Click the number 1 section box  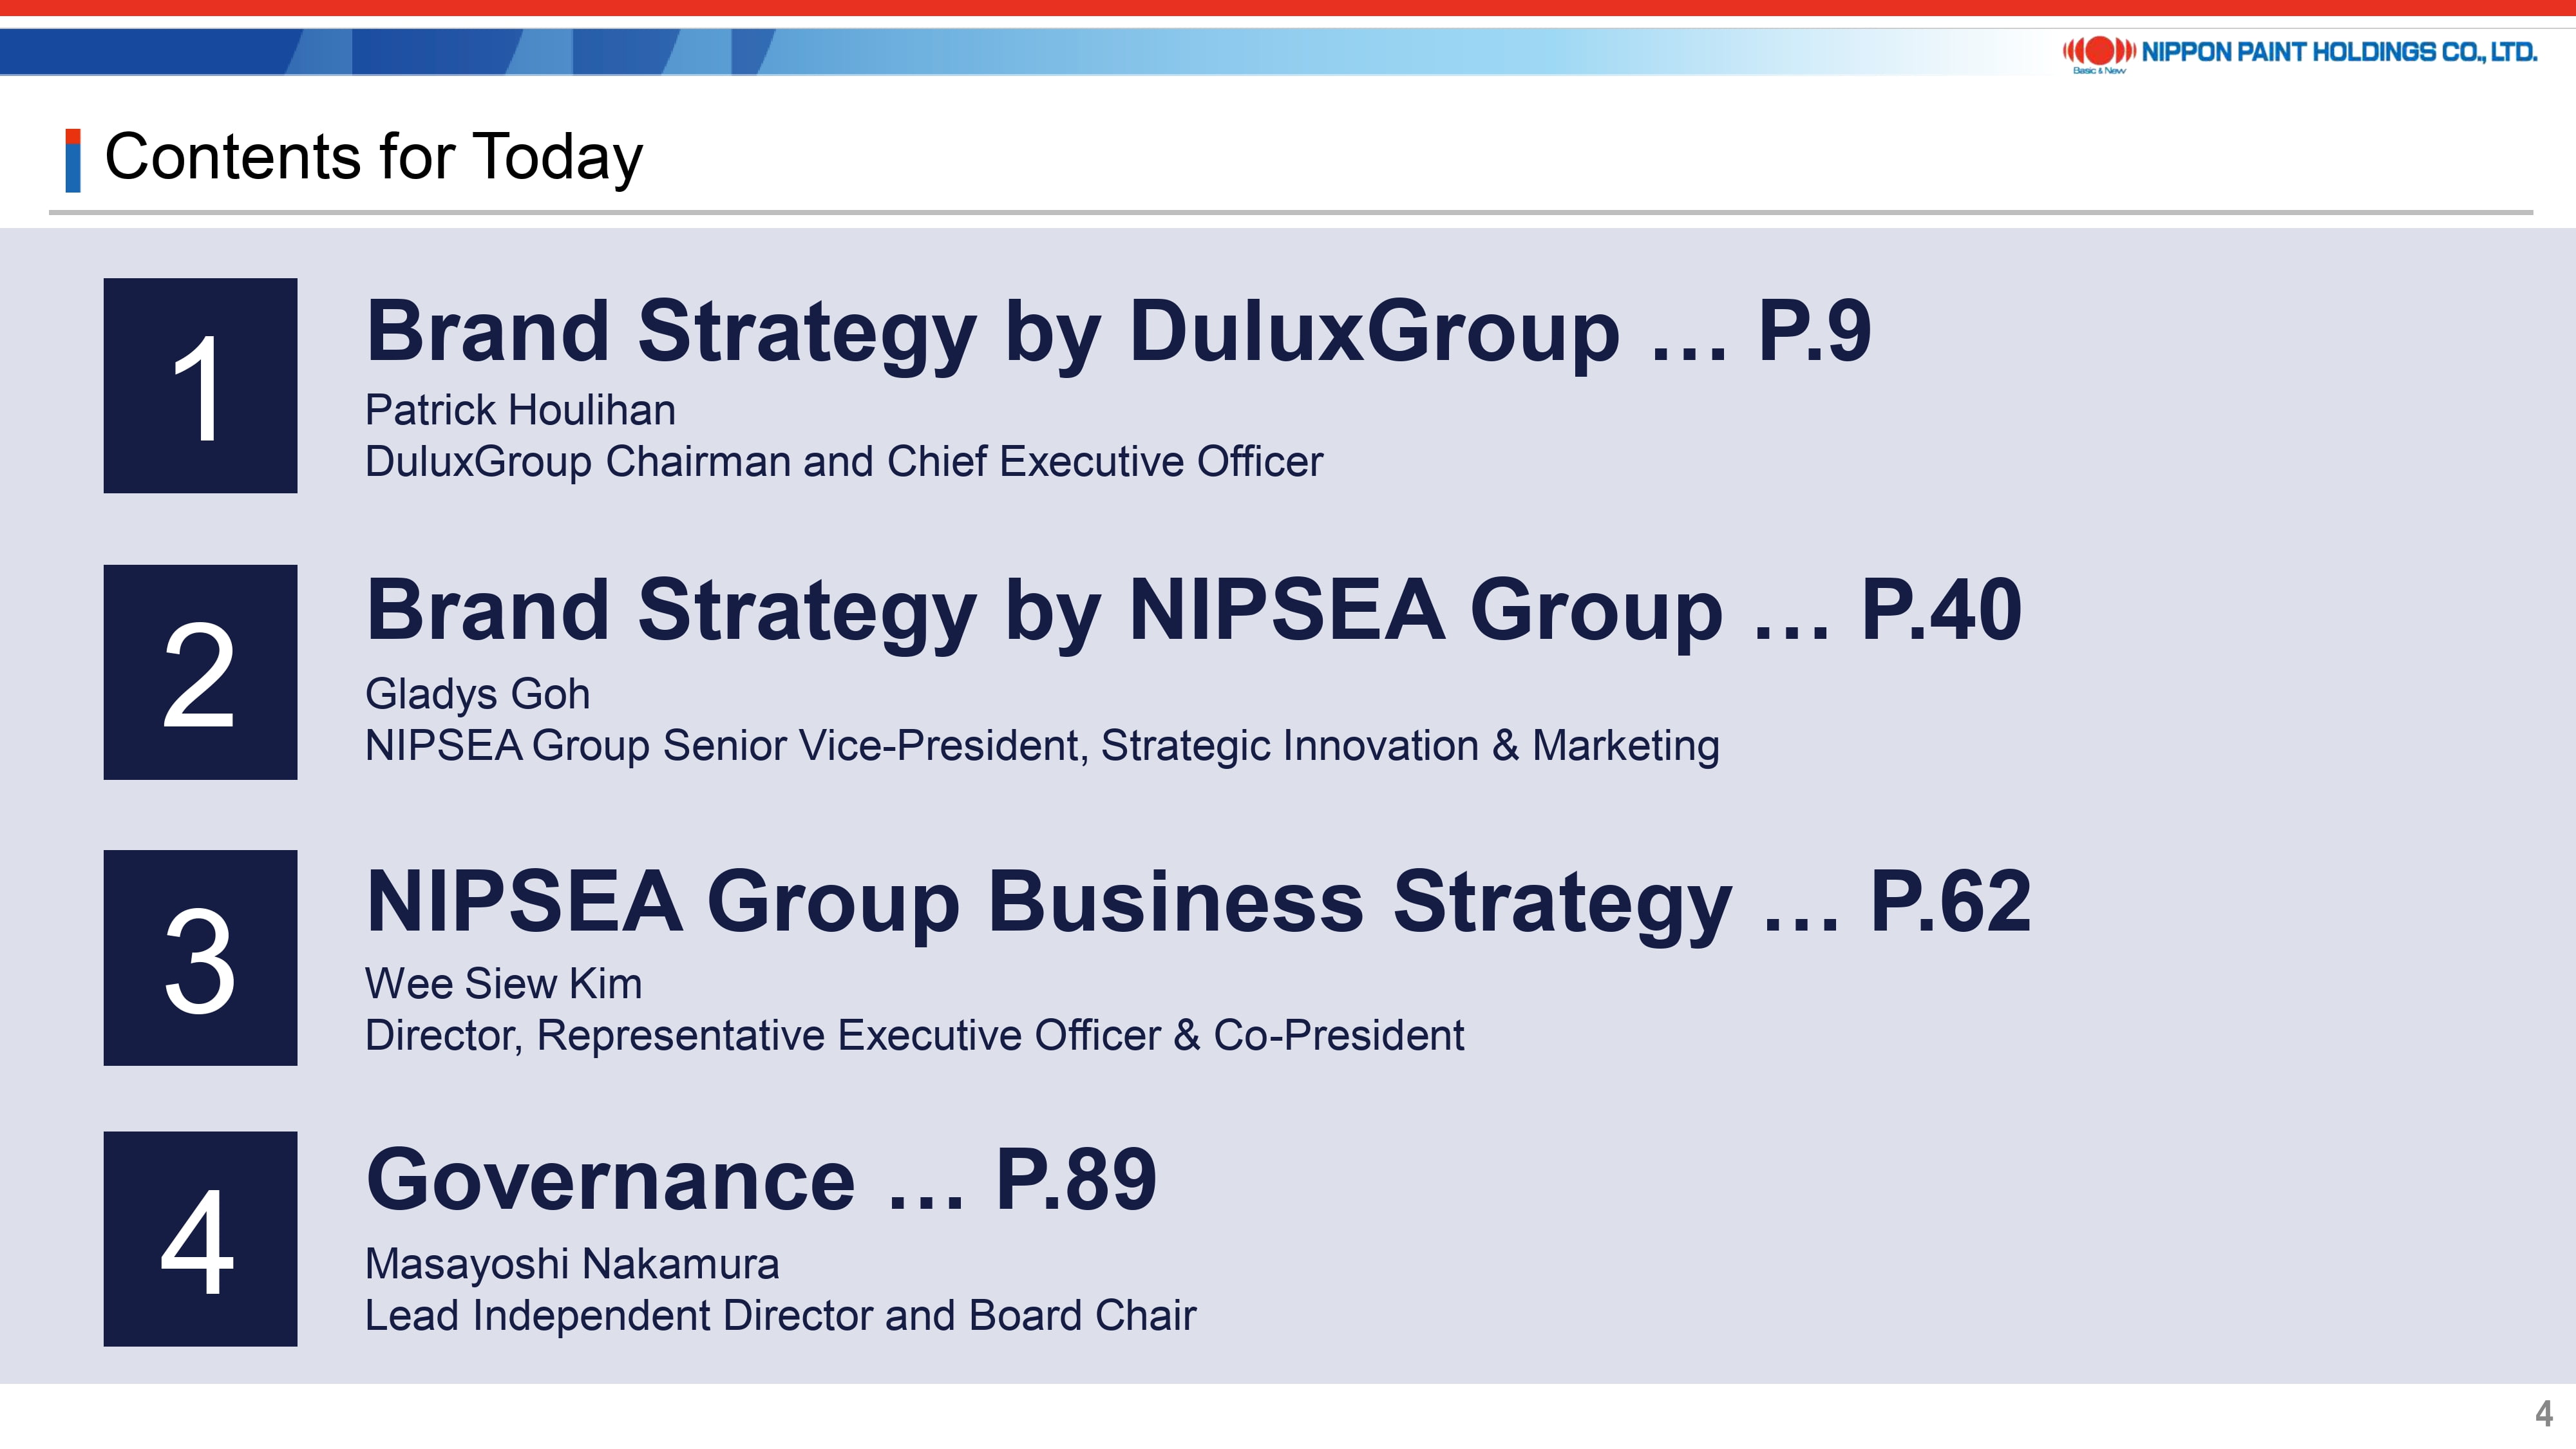[x=200, y=385]
